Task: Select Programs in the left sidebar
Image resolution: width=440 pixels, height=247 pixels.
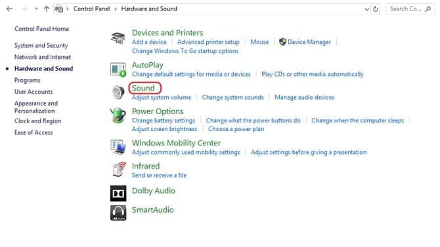Action: pyautogui.click(x=27, y=81)
